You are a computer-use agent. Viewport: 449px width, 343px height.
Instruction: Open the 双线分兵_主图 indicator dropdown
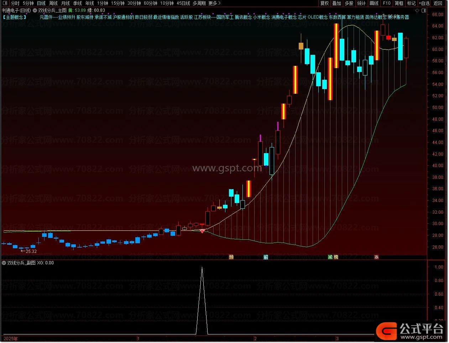[x=35, y=10]
